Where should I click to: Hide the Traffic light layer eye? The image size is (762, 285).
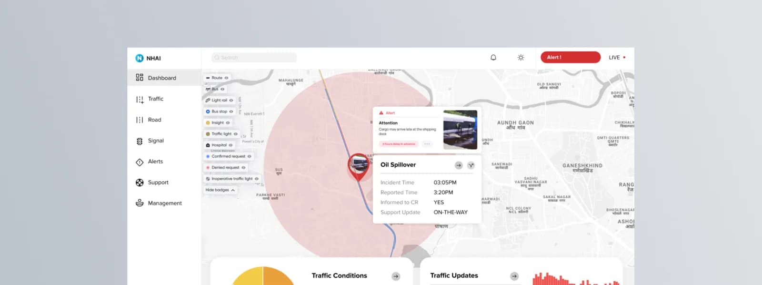(x=236, y=134)
